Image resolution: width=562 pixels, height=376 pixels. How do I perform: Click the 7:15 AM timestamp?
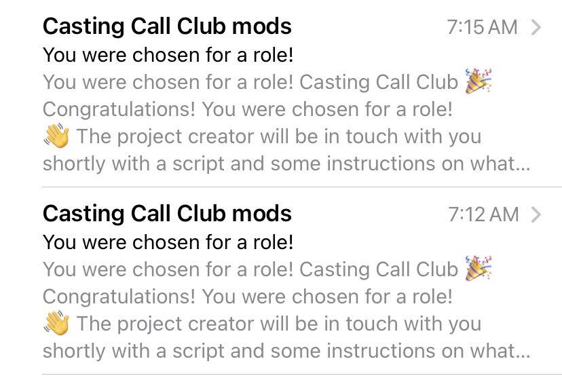[482, 27]
